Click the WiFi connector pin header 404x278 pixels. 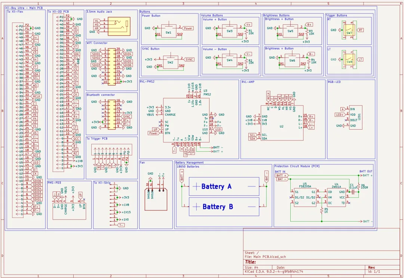111,67
